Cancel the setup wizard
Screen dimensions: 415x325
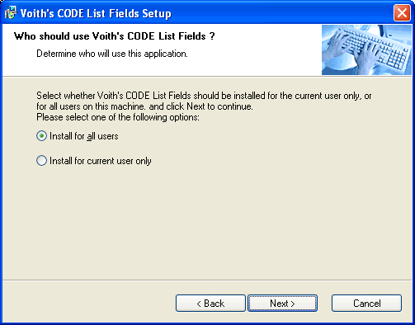coord(366,304)
